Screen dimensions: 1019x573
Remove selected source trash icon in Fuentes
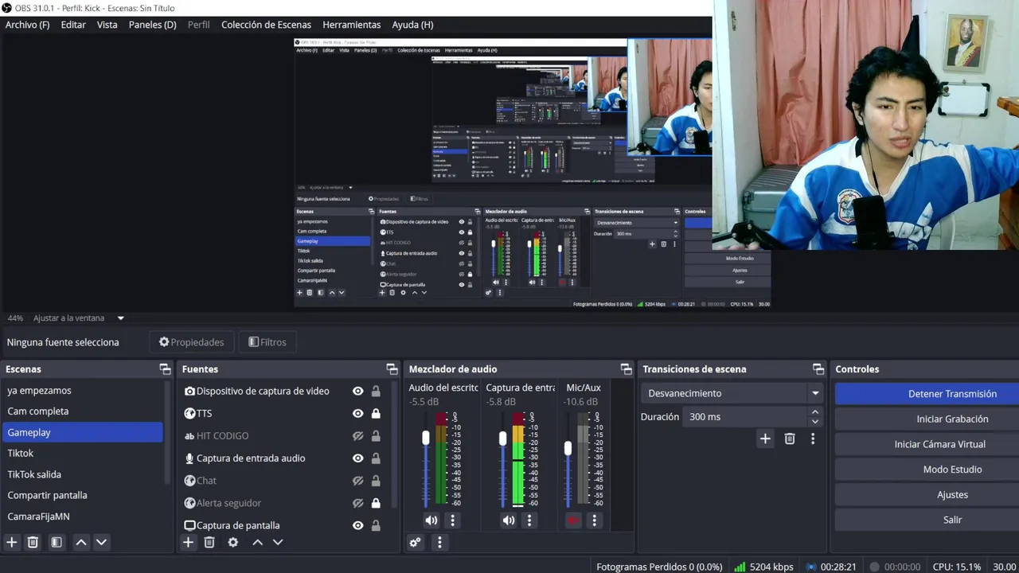coord(209,542)
